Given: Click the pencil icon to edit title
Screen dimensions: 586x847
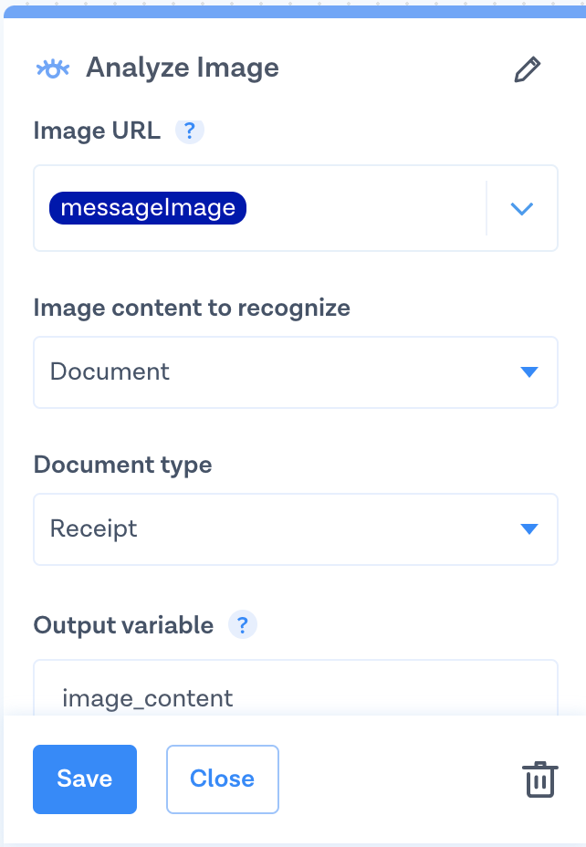Looking at the screenshot, I should [x=528, y=70].
